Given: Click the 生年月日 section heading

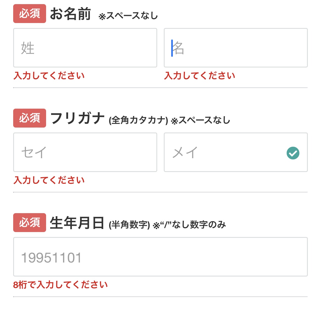Looking at the screenshot, I should (x=77, y=223).
